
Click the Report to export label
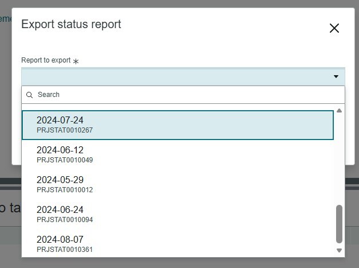[x=46, y=60]
